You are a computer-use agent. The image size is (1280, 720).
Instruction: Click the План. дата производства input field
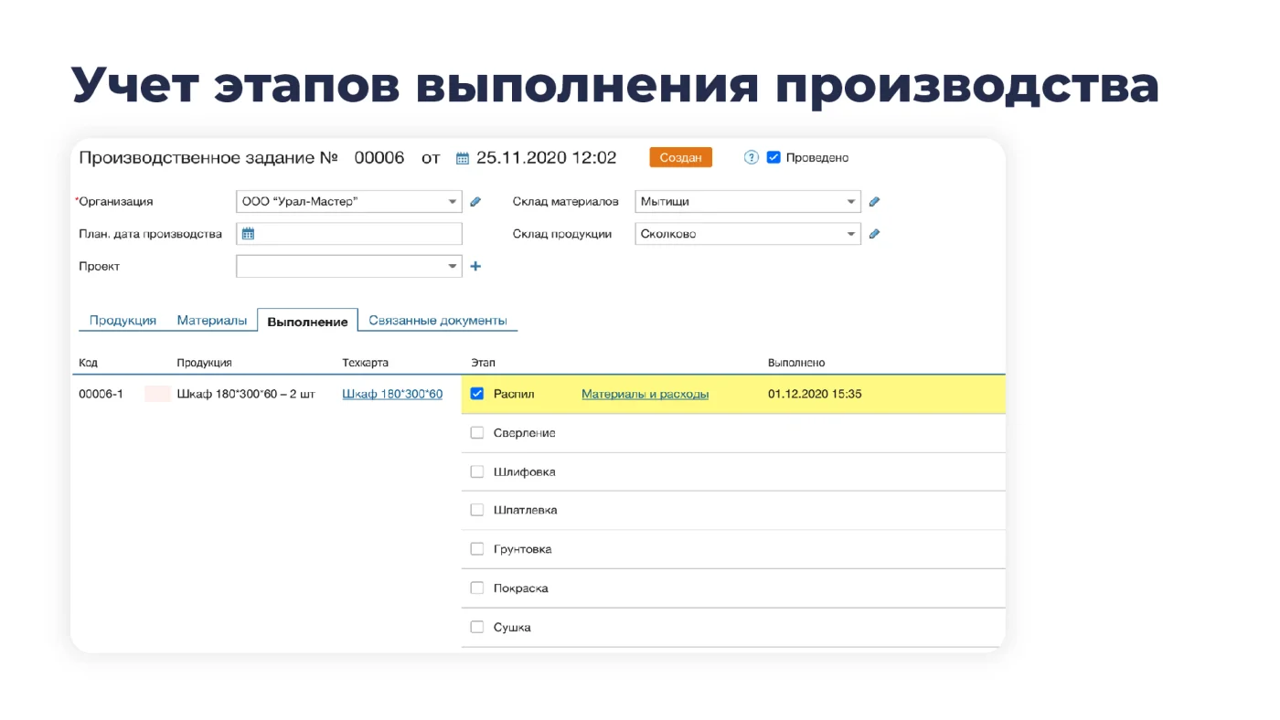click(349, 234)
